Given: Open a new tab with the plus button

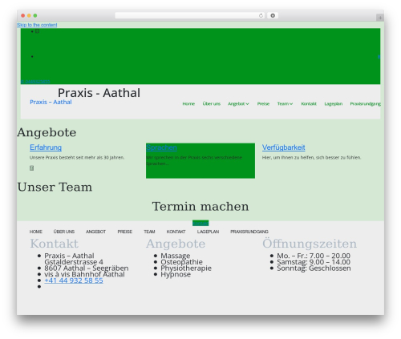Looking at the screenshot, I should click(x=380, y=18).
